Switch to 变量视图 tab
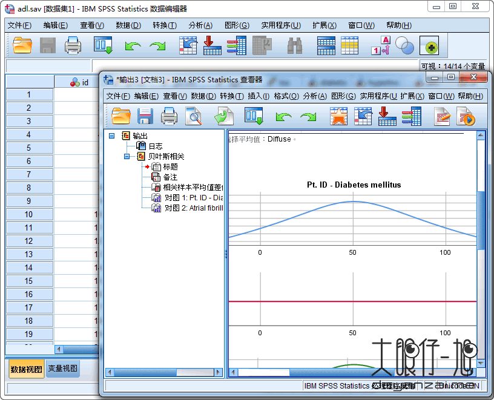Image resolution: width=494 pixels, height=400 pixels. coord(63,368)
